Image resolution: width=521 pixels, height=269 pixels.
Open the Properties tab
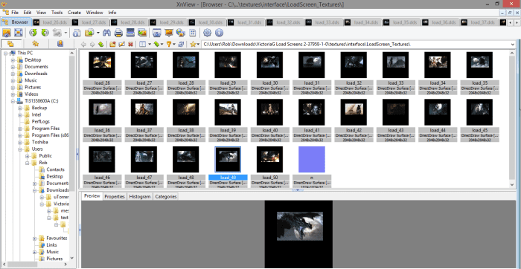(115, 197)
